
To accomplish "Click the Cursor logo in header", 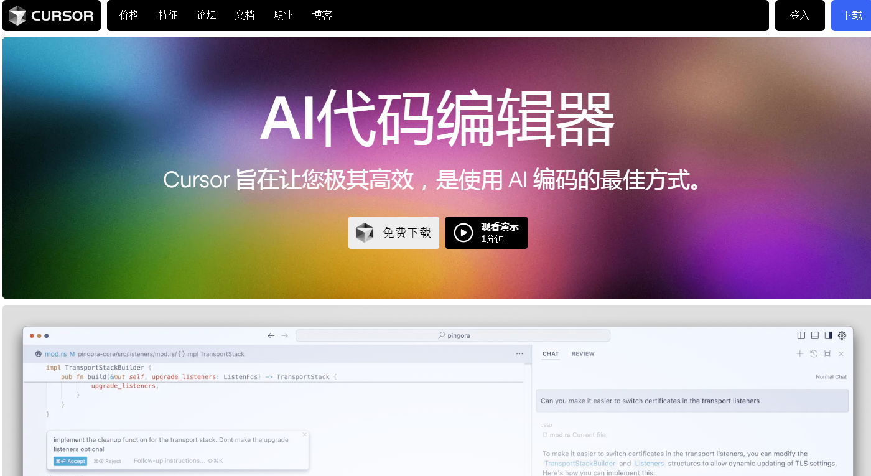I will point(51,16).
